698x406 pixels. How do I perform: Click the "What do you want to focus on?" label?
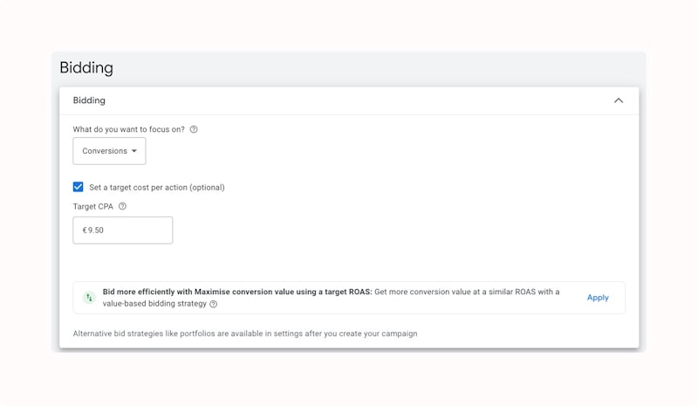[129, 129]
